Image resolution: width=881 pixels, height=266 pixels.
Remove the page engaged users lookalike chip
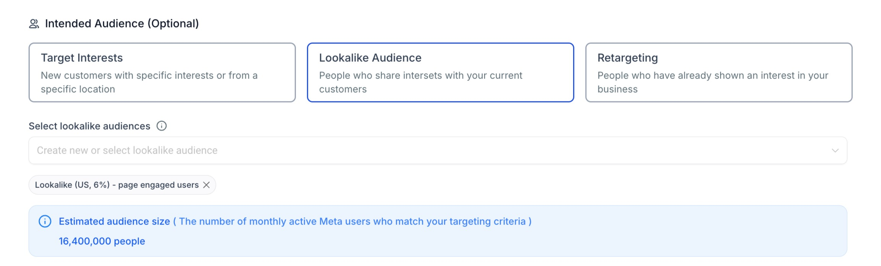coord(207,185)
